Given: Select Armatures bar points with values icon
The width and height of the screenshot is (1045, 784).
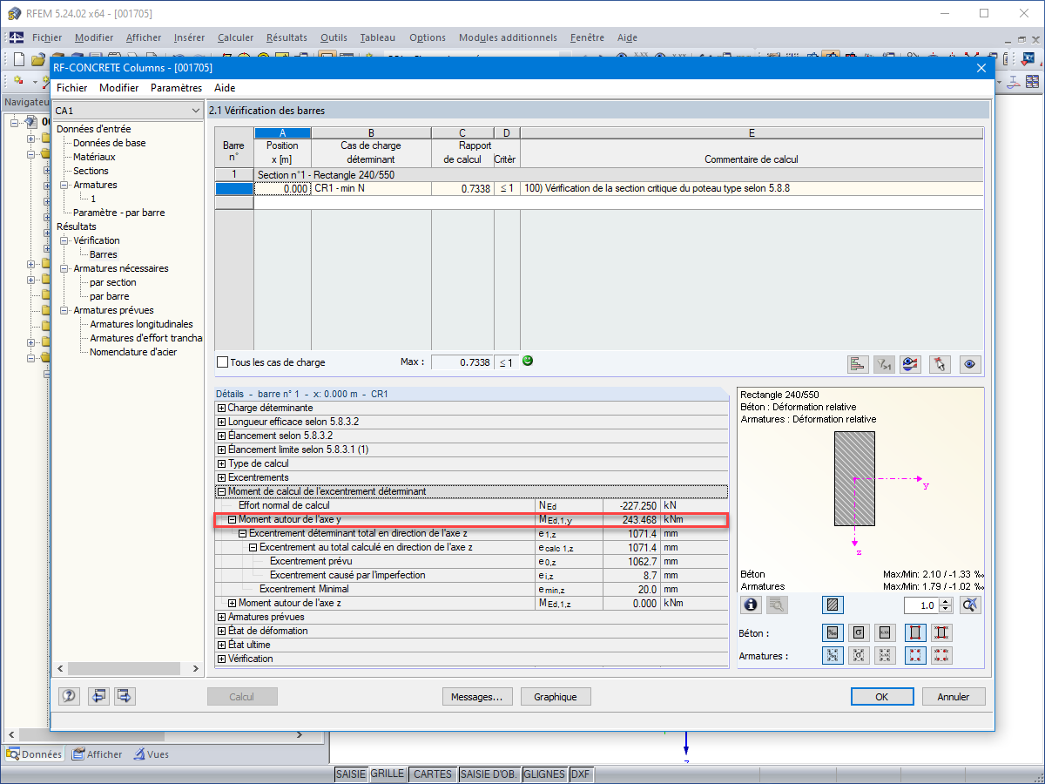Looking at the screenshot, I should [x=941, y=656].
